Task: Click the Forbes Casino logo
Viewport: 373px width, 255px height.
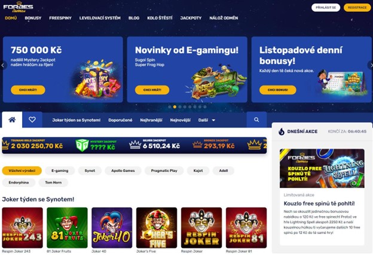Action: [18, 7]
